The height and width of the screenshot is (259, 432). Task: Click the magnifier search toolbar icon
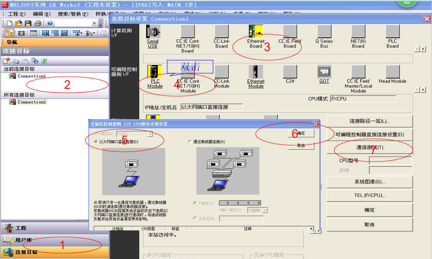pyautogui.click(x=89, y=33)
